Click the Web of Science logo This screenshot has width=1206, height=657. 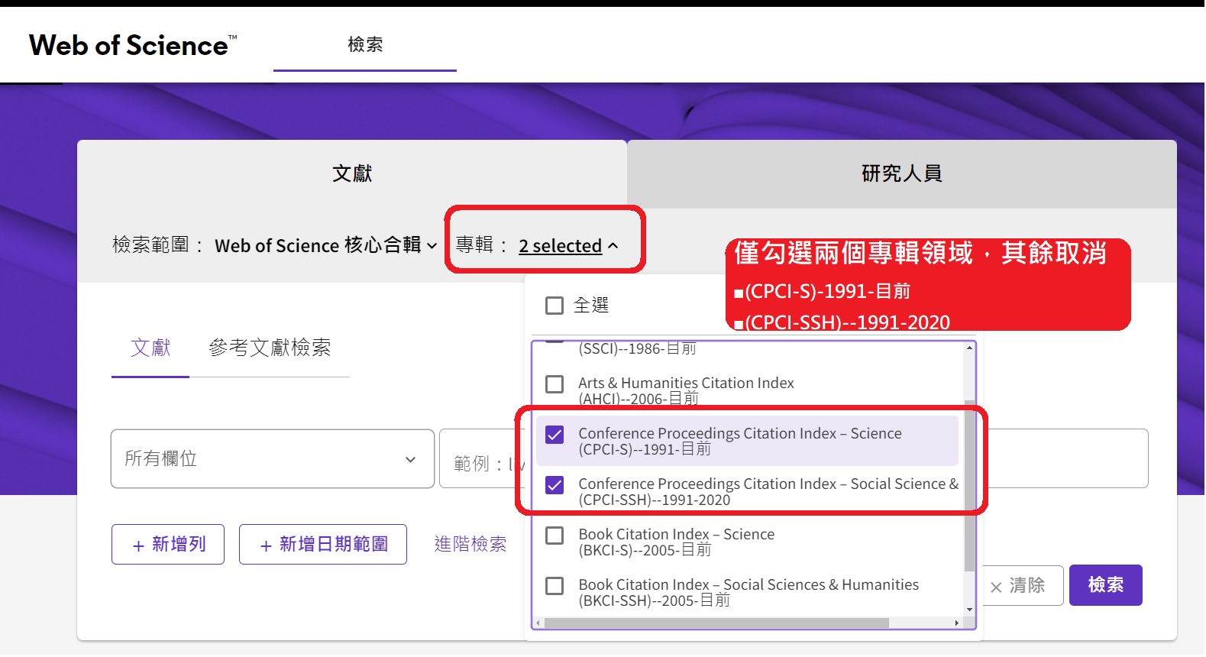pos(132,46)
